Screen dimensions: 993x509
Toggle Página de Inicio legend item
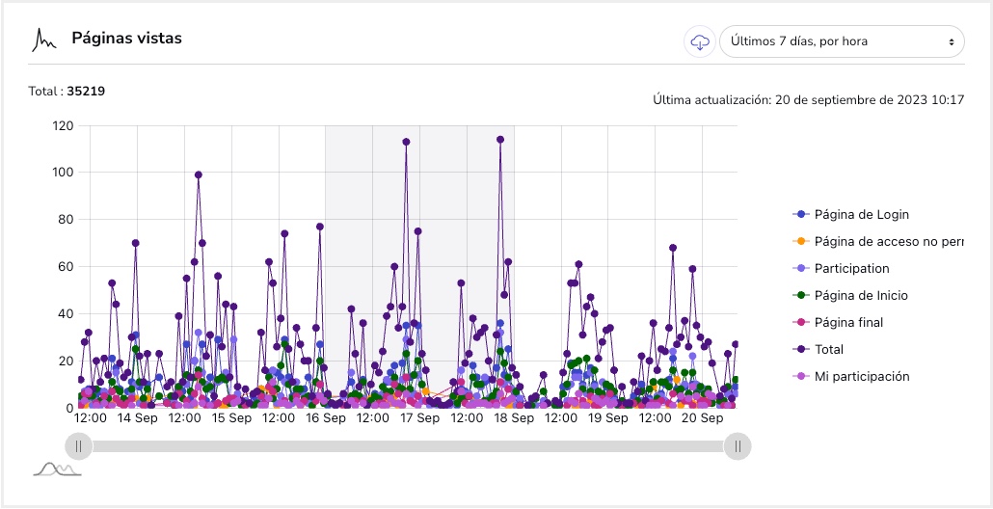click(x=861, y=295)
